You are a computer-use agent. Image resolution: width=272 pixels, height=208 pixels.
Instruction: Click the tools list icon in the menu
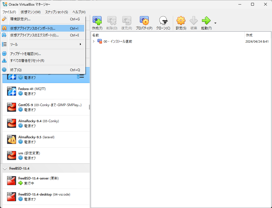[4, 44]
